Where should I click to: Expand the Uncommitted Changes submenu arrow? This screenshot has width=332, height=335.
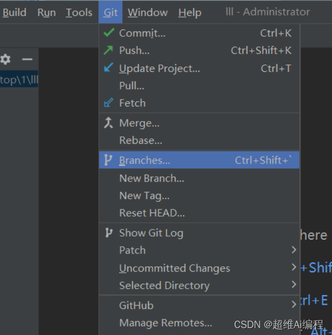(x=294, y=267)
